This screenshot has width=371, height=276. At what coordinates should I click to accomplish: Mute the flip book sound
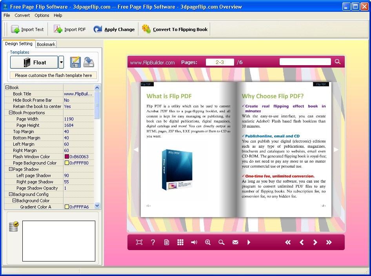coord(194,242)
